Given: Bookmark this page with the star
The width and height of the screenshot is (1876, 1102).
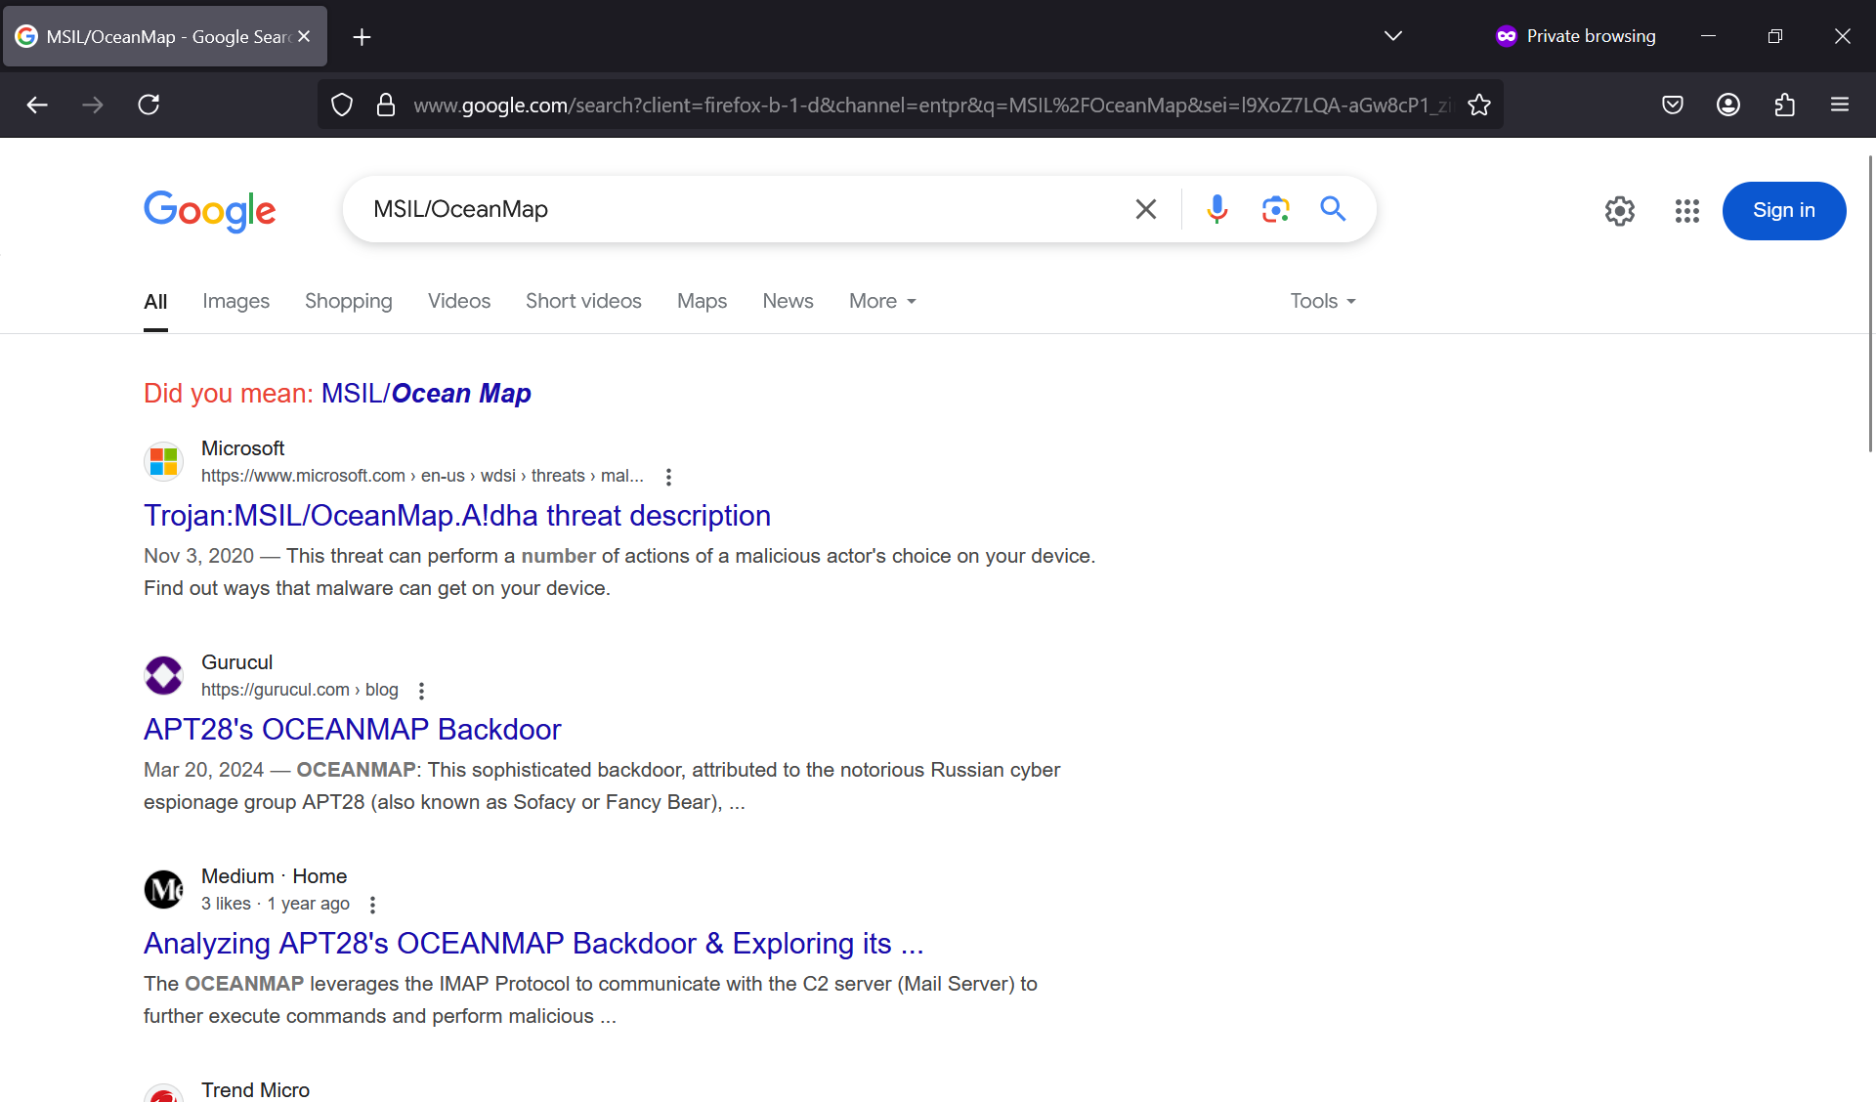Looking at the screenshot, I should coord(1479,105).
